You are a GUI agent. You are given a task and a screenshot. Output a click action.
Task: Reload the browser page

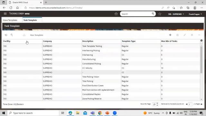11,8
